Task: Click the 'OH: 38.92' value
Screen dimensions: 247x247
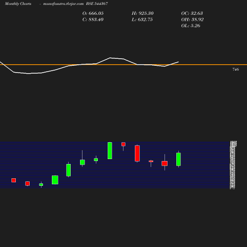Action: [x=192, y=19]
